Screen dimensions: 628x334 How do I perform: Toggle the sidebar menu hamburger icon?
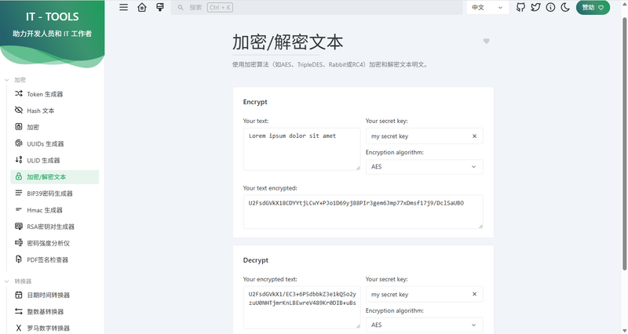point(123,7)
